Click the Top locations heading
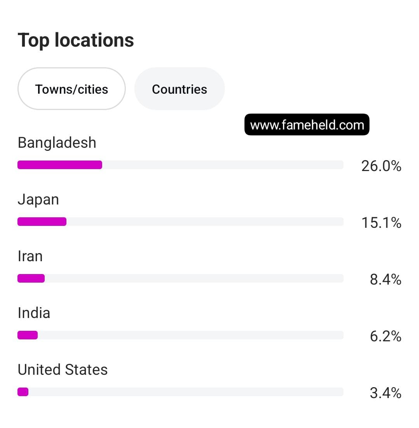 pyautogui.click(x=76, y=40)
